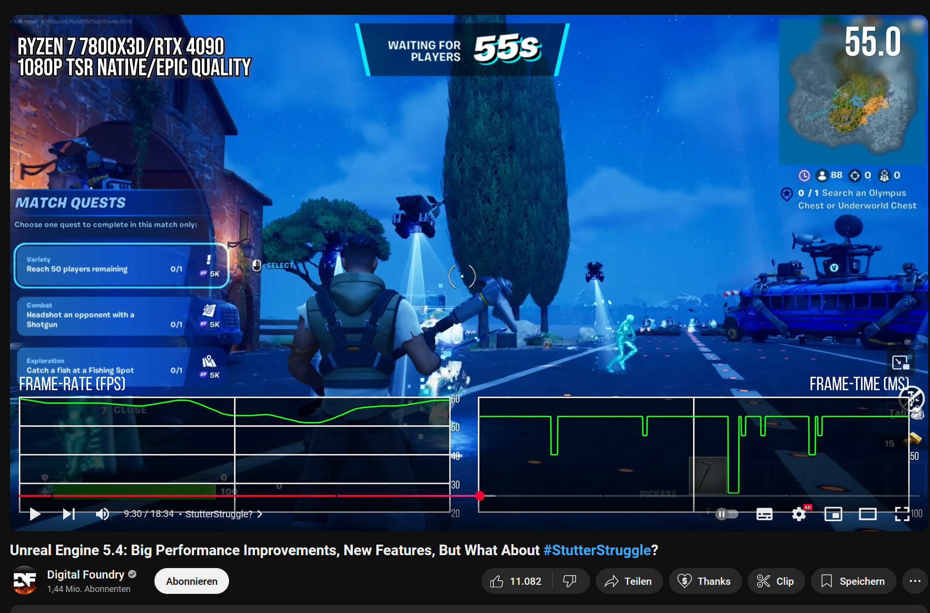Open the more options three-dot menu
This screenshot has width=930, height=613.
coord(912,581)
